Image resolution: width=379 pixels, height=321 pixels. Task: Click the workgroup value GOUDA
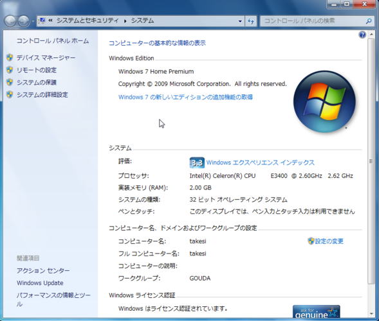(x=200, y=279)
